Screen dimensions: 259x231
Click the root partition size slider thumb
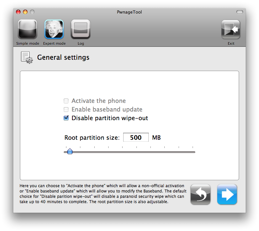pyautogui.click(x=70, y=151)
